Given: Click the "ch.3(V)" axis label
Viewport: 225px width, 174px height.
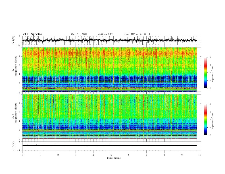Looking at the screenshot, I should [x=14, y=146].
